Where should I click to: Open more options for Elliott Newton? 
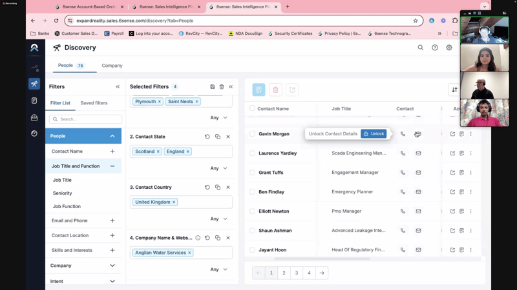coord(471,211)
